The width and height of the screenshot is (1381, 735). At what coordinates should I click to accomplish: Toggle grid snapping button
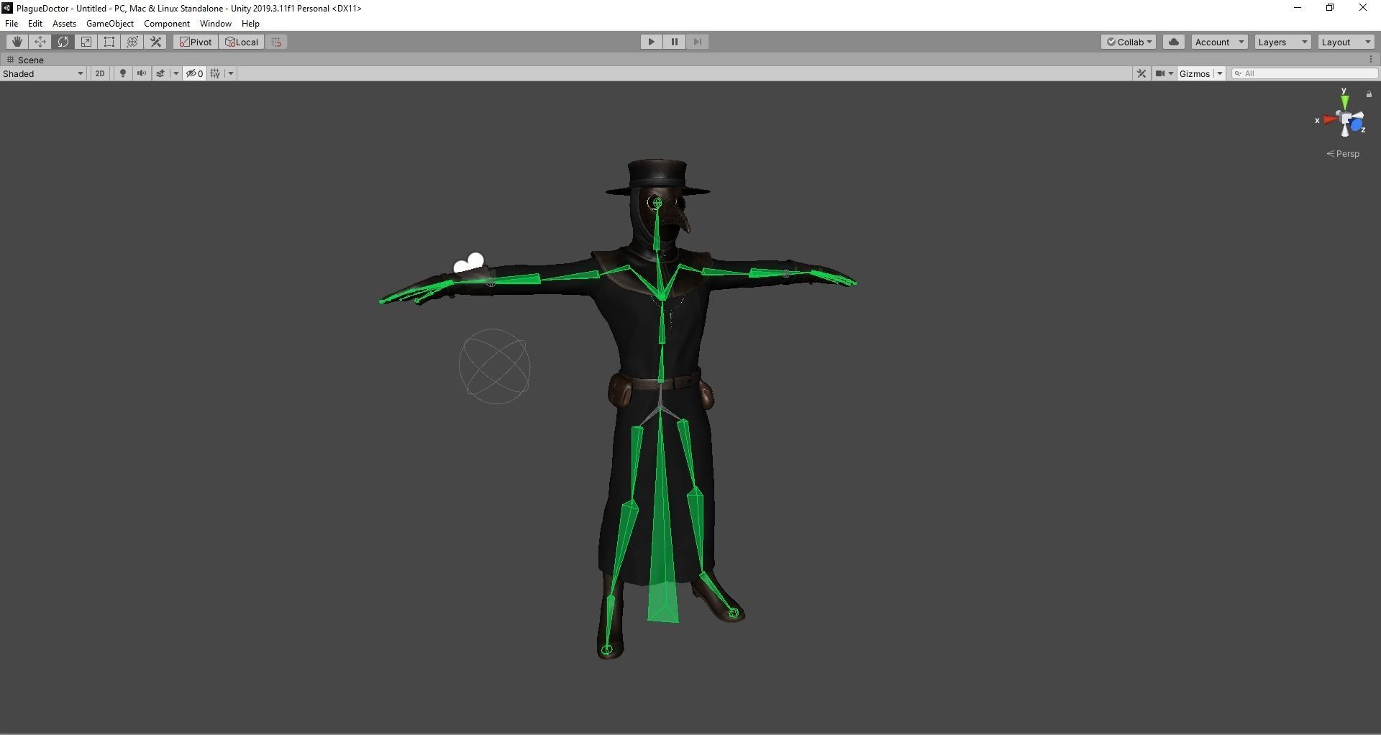276,42
